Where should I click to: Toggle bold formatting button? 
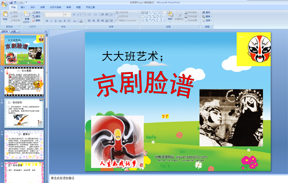click(x=47, y=21)
